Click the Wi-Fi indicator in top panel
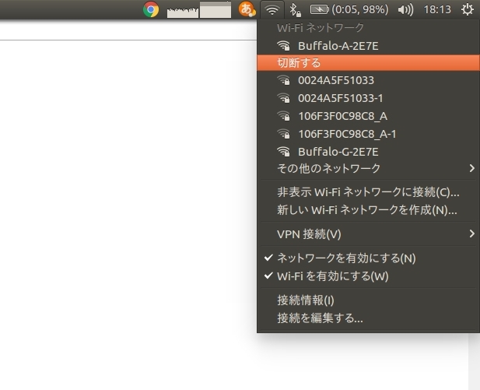The height and width of the screenshot is (390, 480). point(272,10)
